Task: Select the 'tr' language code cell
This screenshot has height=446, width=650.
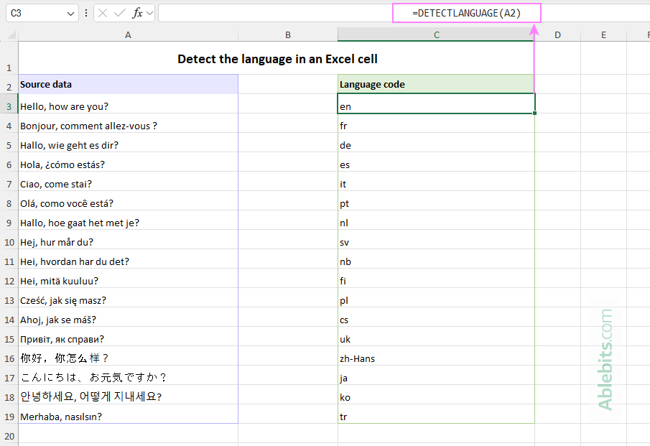Action: point(436,414)
